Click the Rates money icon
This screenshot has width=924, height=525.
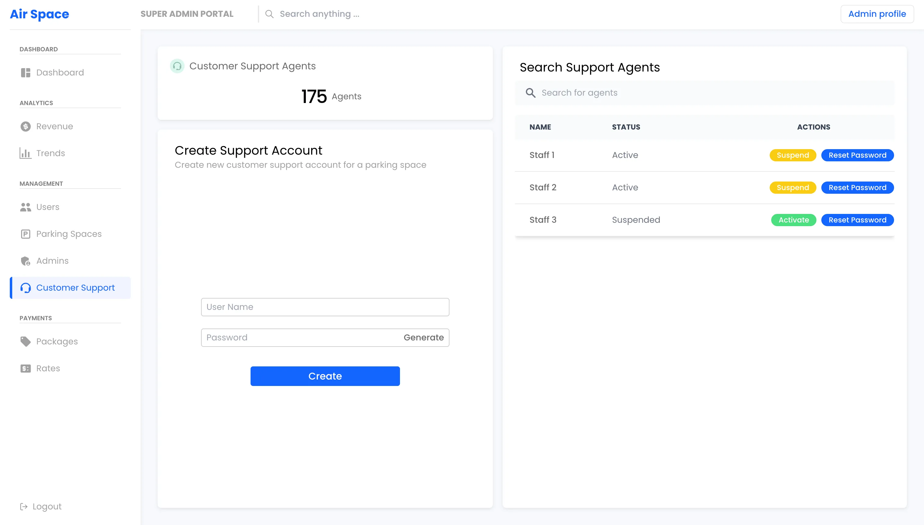point(26,368)
